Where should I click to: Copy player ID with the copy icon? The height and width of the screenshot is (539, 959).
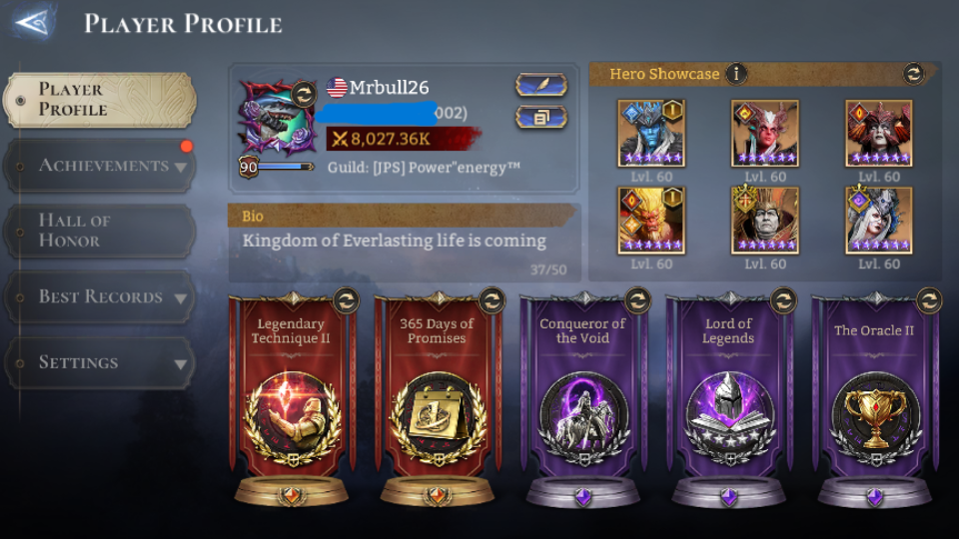(x=541, y=118)
